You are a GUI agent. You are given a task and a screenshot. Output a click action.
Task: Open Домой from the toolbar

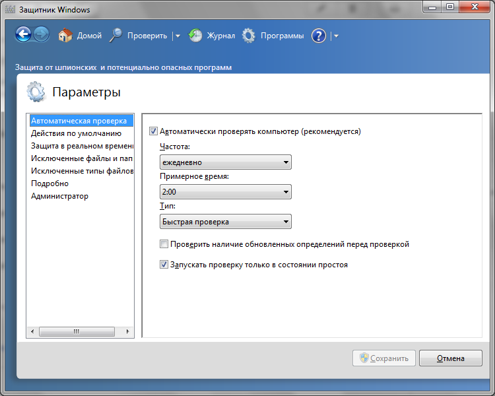point(89,36)
